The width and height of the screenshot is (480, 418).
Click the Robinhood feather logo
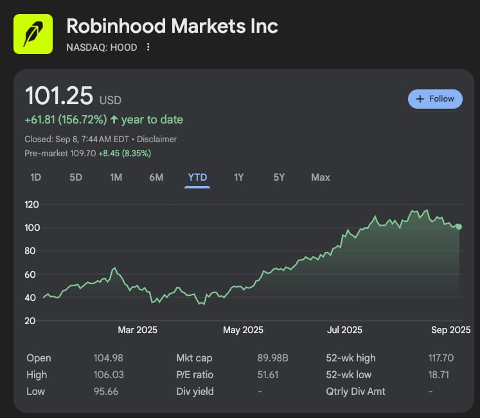point(33,34)
